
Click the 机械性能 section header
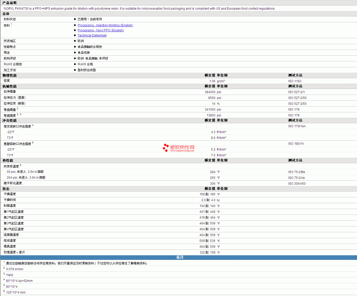pos(9,86)
